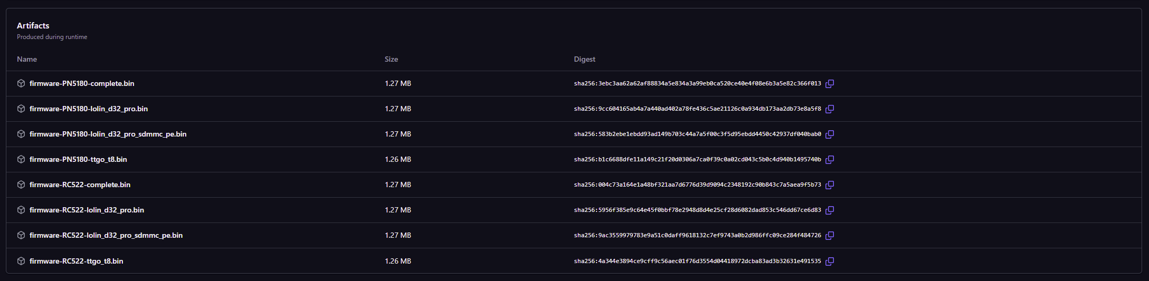Copy digest for firmware-RC522-ttgo_t8.bin
This screenshot has width=1149, height=281.
tap(830, 261)
